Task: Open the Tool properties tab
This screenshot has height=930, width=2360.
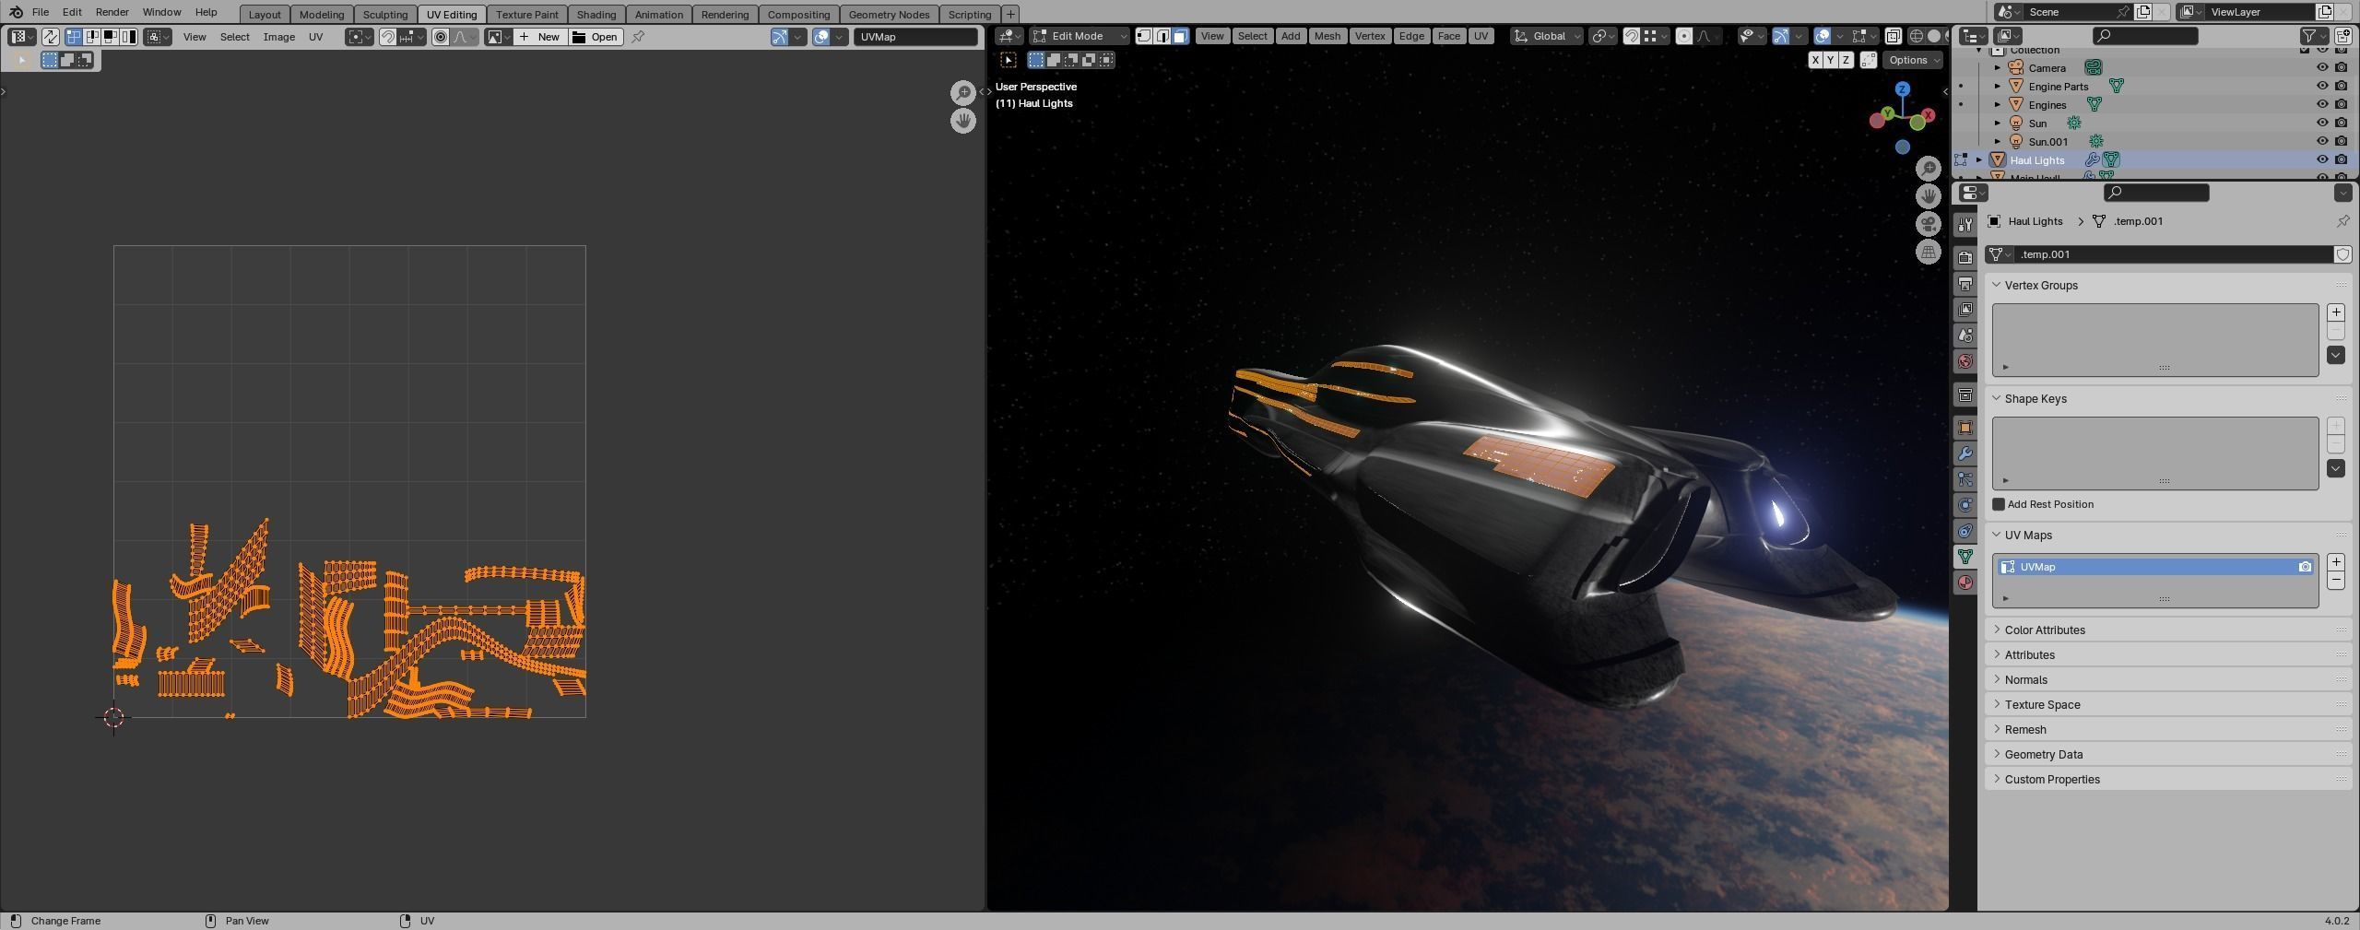Action: point(1965,224)
